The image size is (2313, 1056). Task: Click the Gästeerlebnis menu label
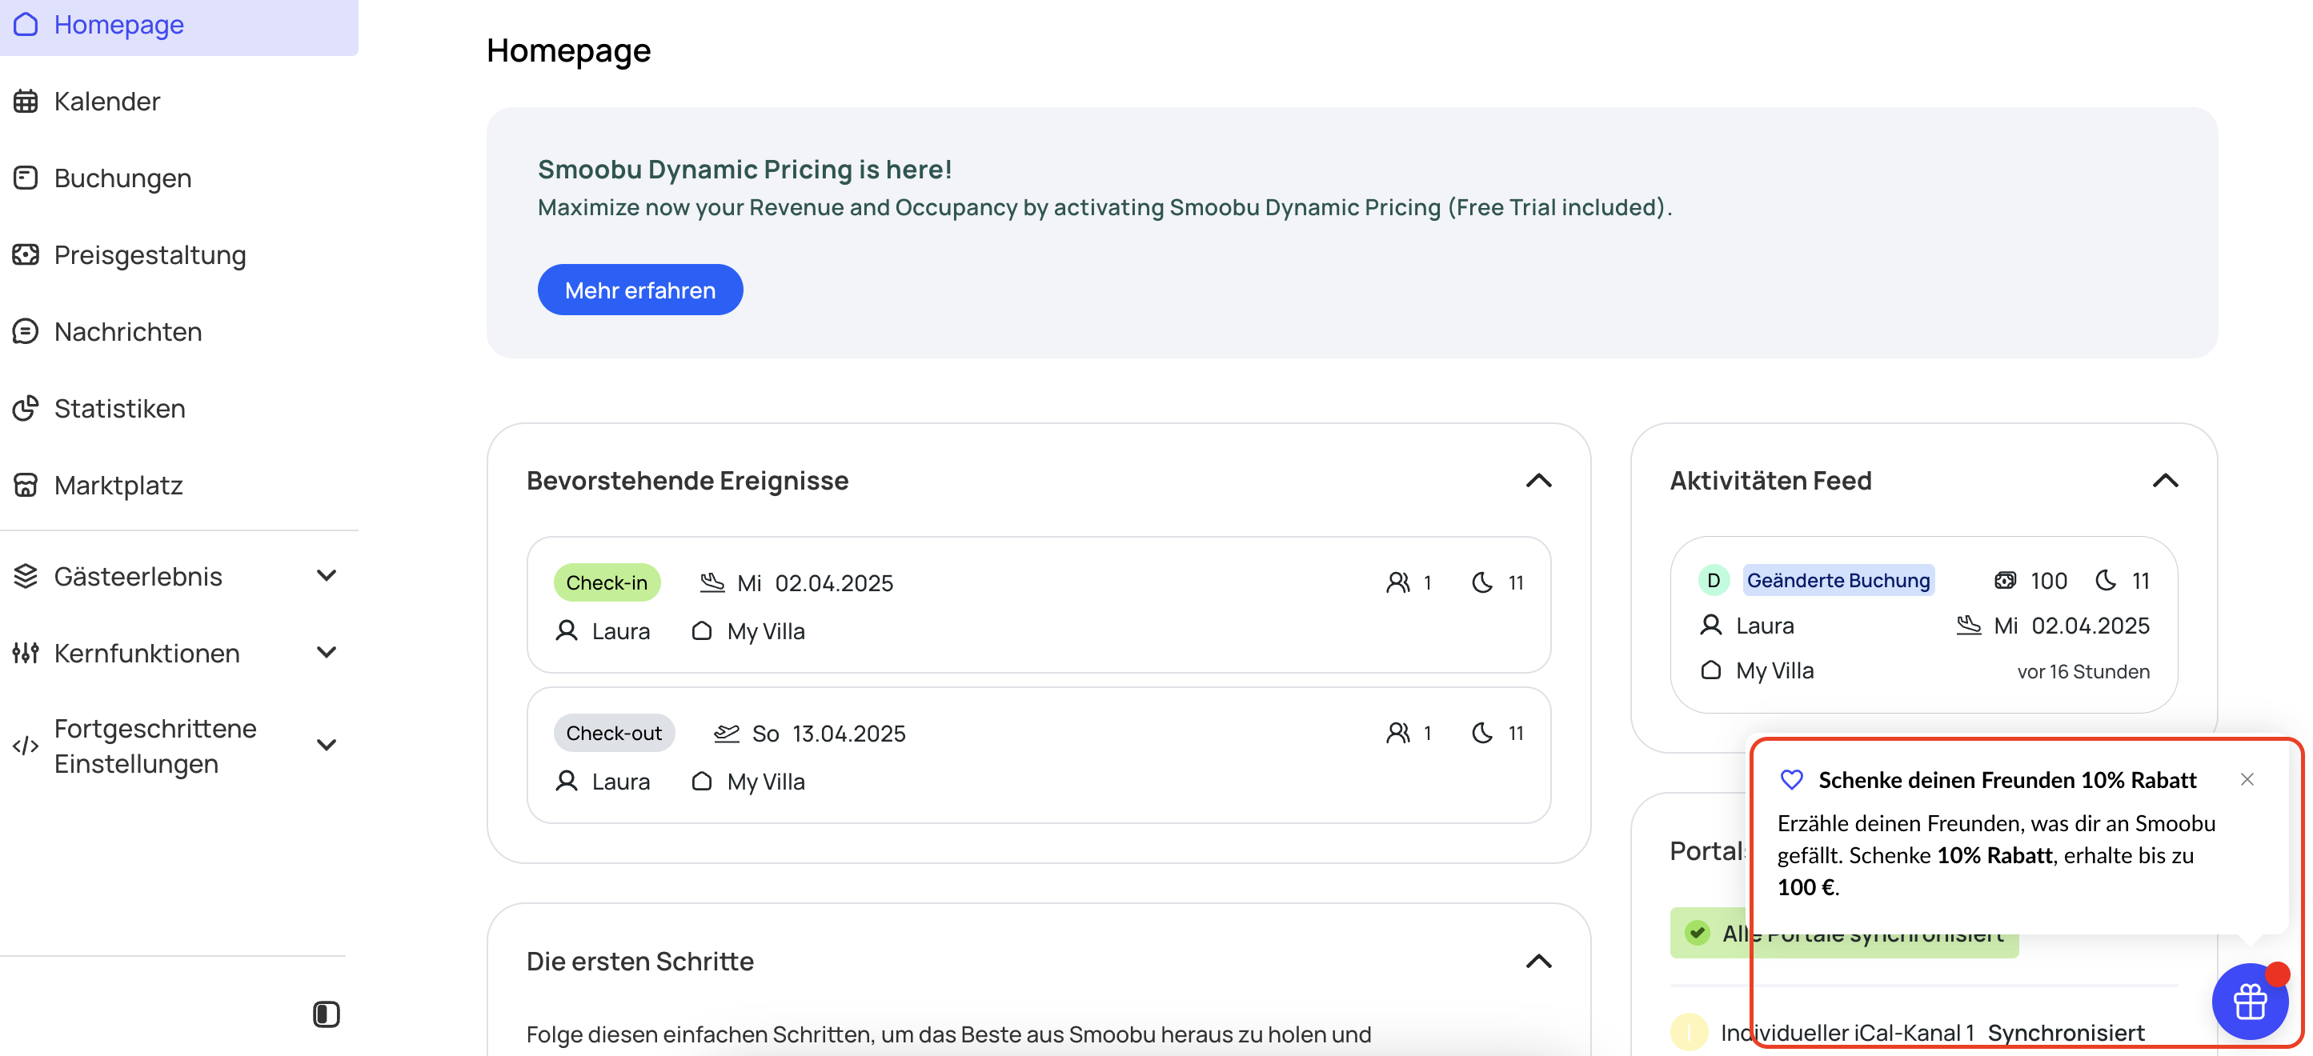(138, 576)
